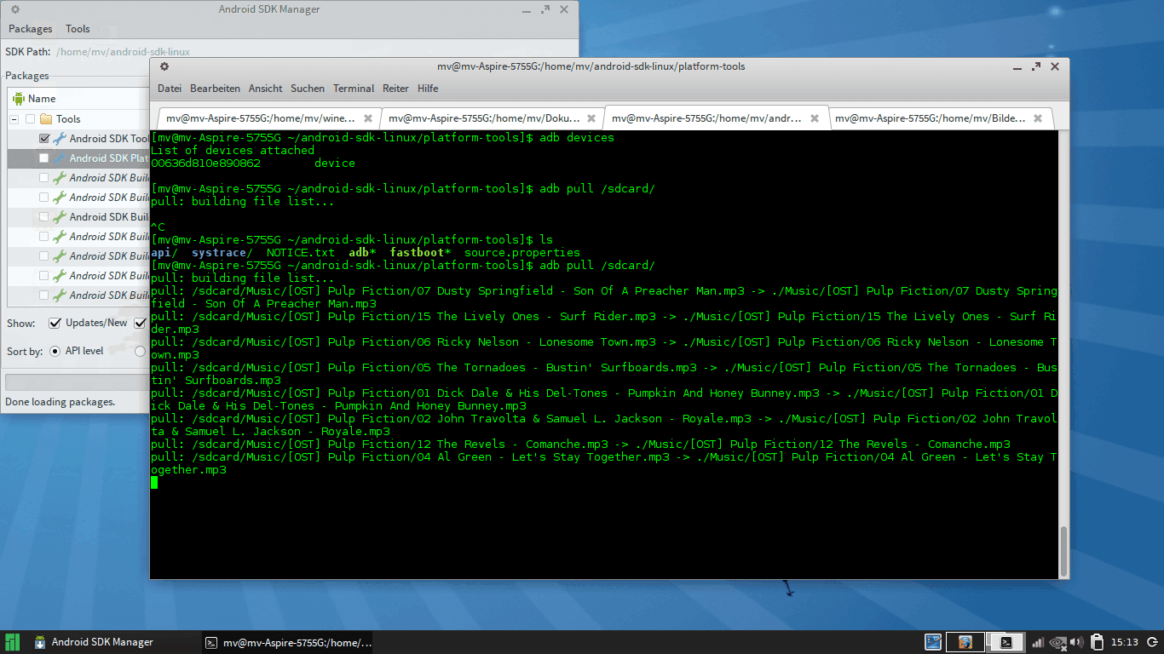This screenshot has height=654, width=1164.
Task: Click the NVIDIA tray icon
Action: tap(1058, 642)
